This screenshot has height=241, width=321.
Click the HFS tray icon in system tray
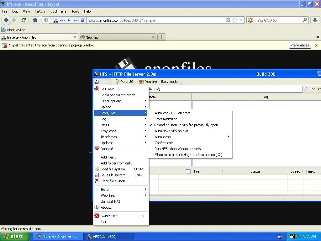point(292,236)
